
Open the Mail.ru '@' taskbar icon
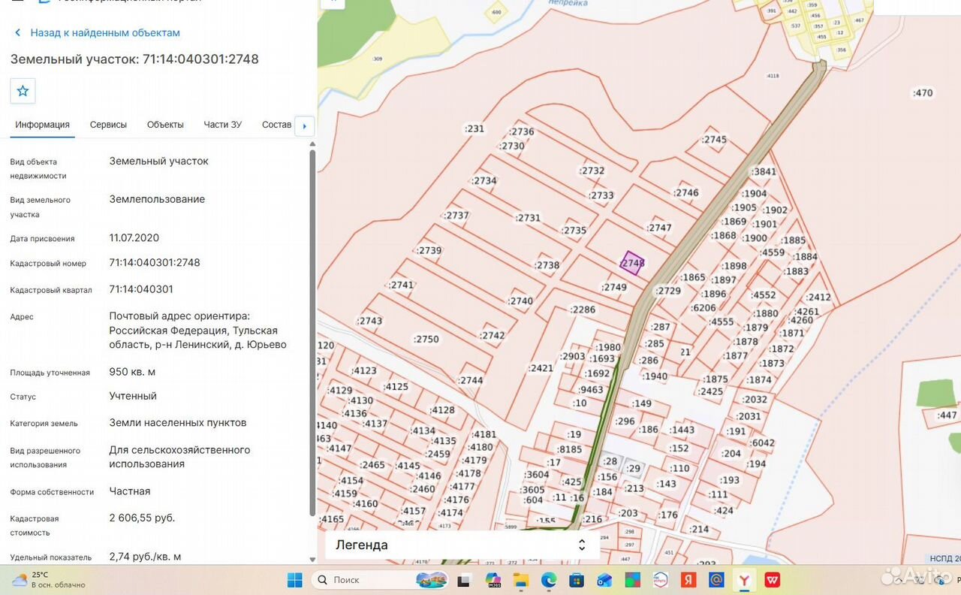coord(715,580)
